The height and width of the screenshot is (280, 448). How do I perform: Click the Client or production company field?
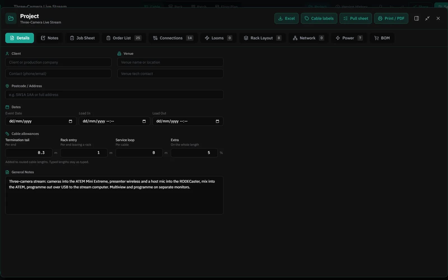point(58,62)
